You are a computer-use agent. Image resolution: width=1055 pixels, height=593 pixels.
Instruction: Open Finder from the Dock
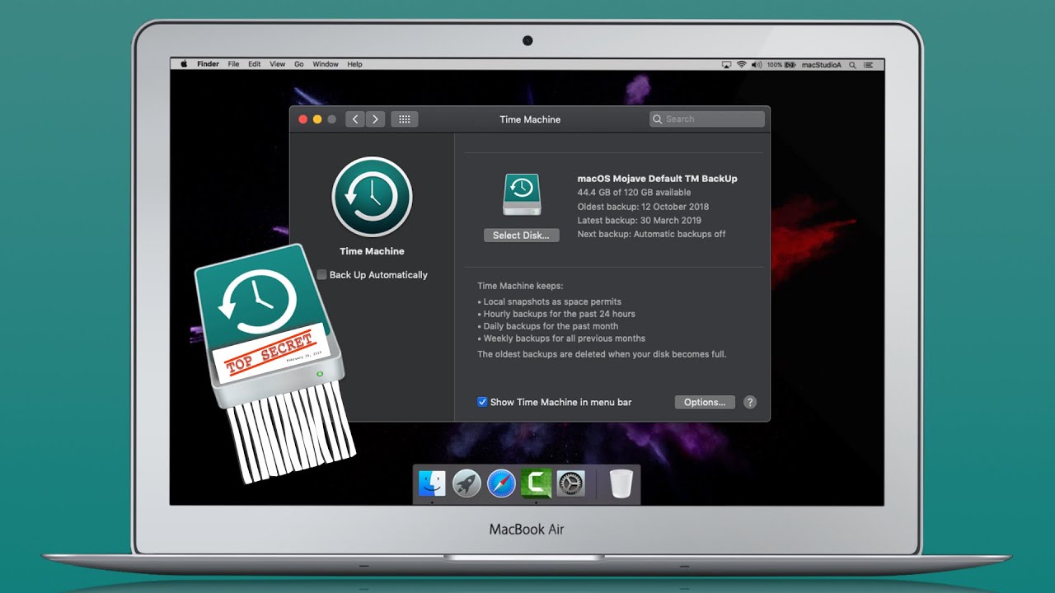(x=432, y=483)
